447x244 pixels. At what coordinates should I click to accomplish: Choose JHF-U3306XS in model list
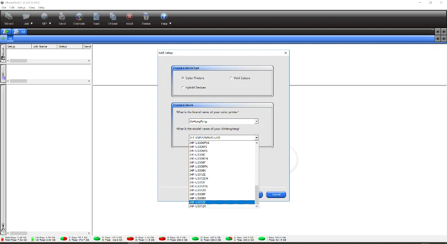click(222, 151)
